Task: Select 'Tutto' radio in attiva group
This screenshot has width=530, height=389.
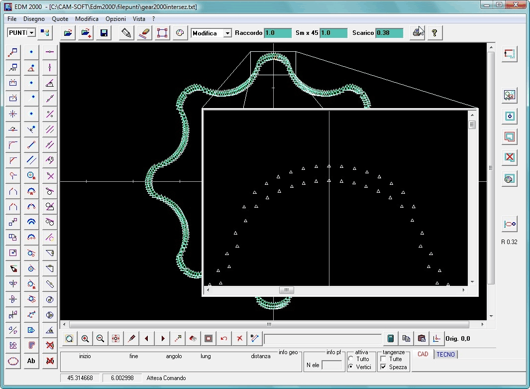Action: [350, 359]
